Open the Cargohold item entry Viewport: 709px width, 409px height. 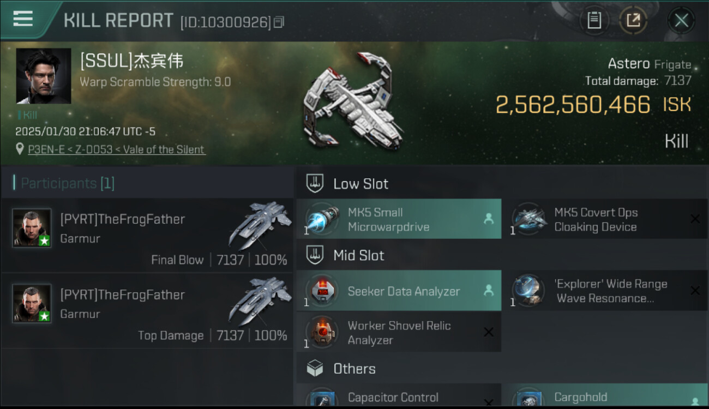pos(604,397)
